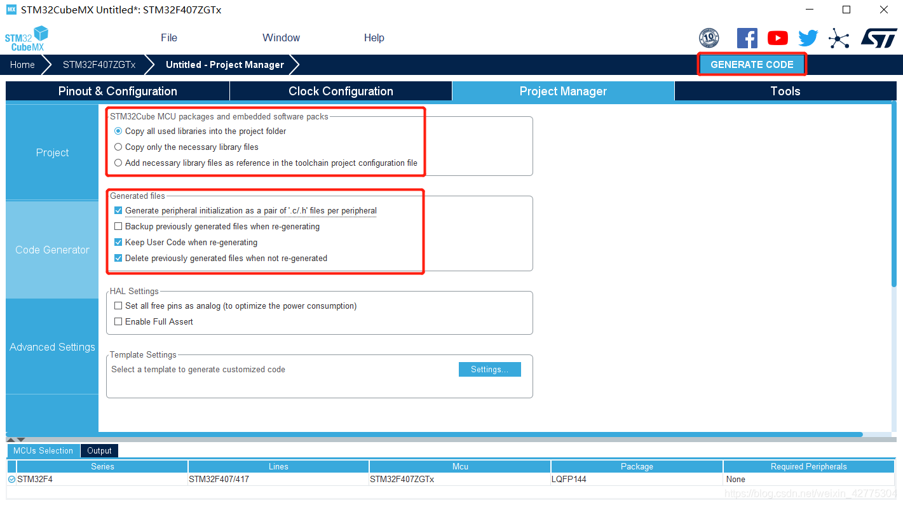Enable Backup previously generated files checkbox
The height and width of the screenshot is (505, 903).
pos(118,227)
